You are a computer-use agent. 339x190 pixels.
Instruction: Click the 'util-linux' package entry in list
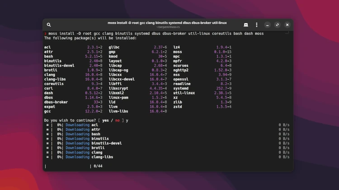tap(184, 93)
